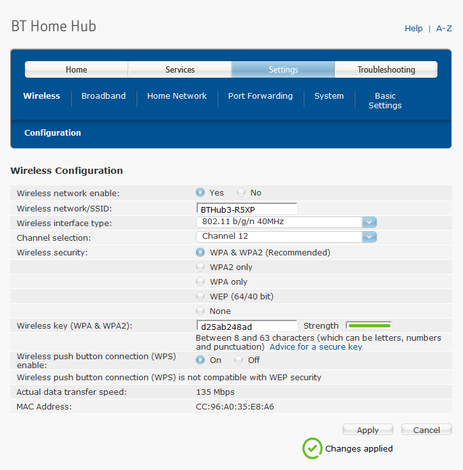
Task: Click the 135 Mbps transfer speed value
Action: (x=215, y=392)
